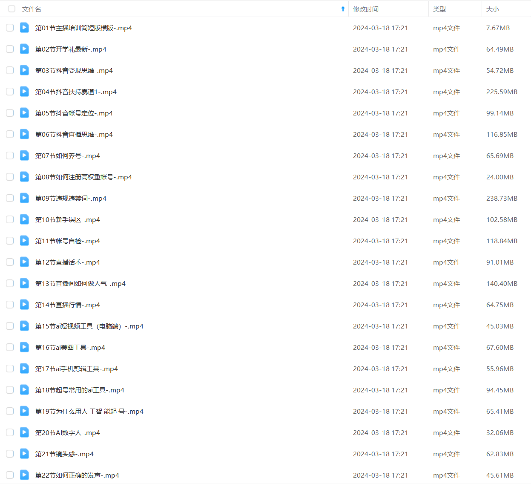Click the video icon for 第06节抖音直播思维
This screenshot has width=531, height=484.
pos(24,134)
